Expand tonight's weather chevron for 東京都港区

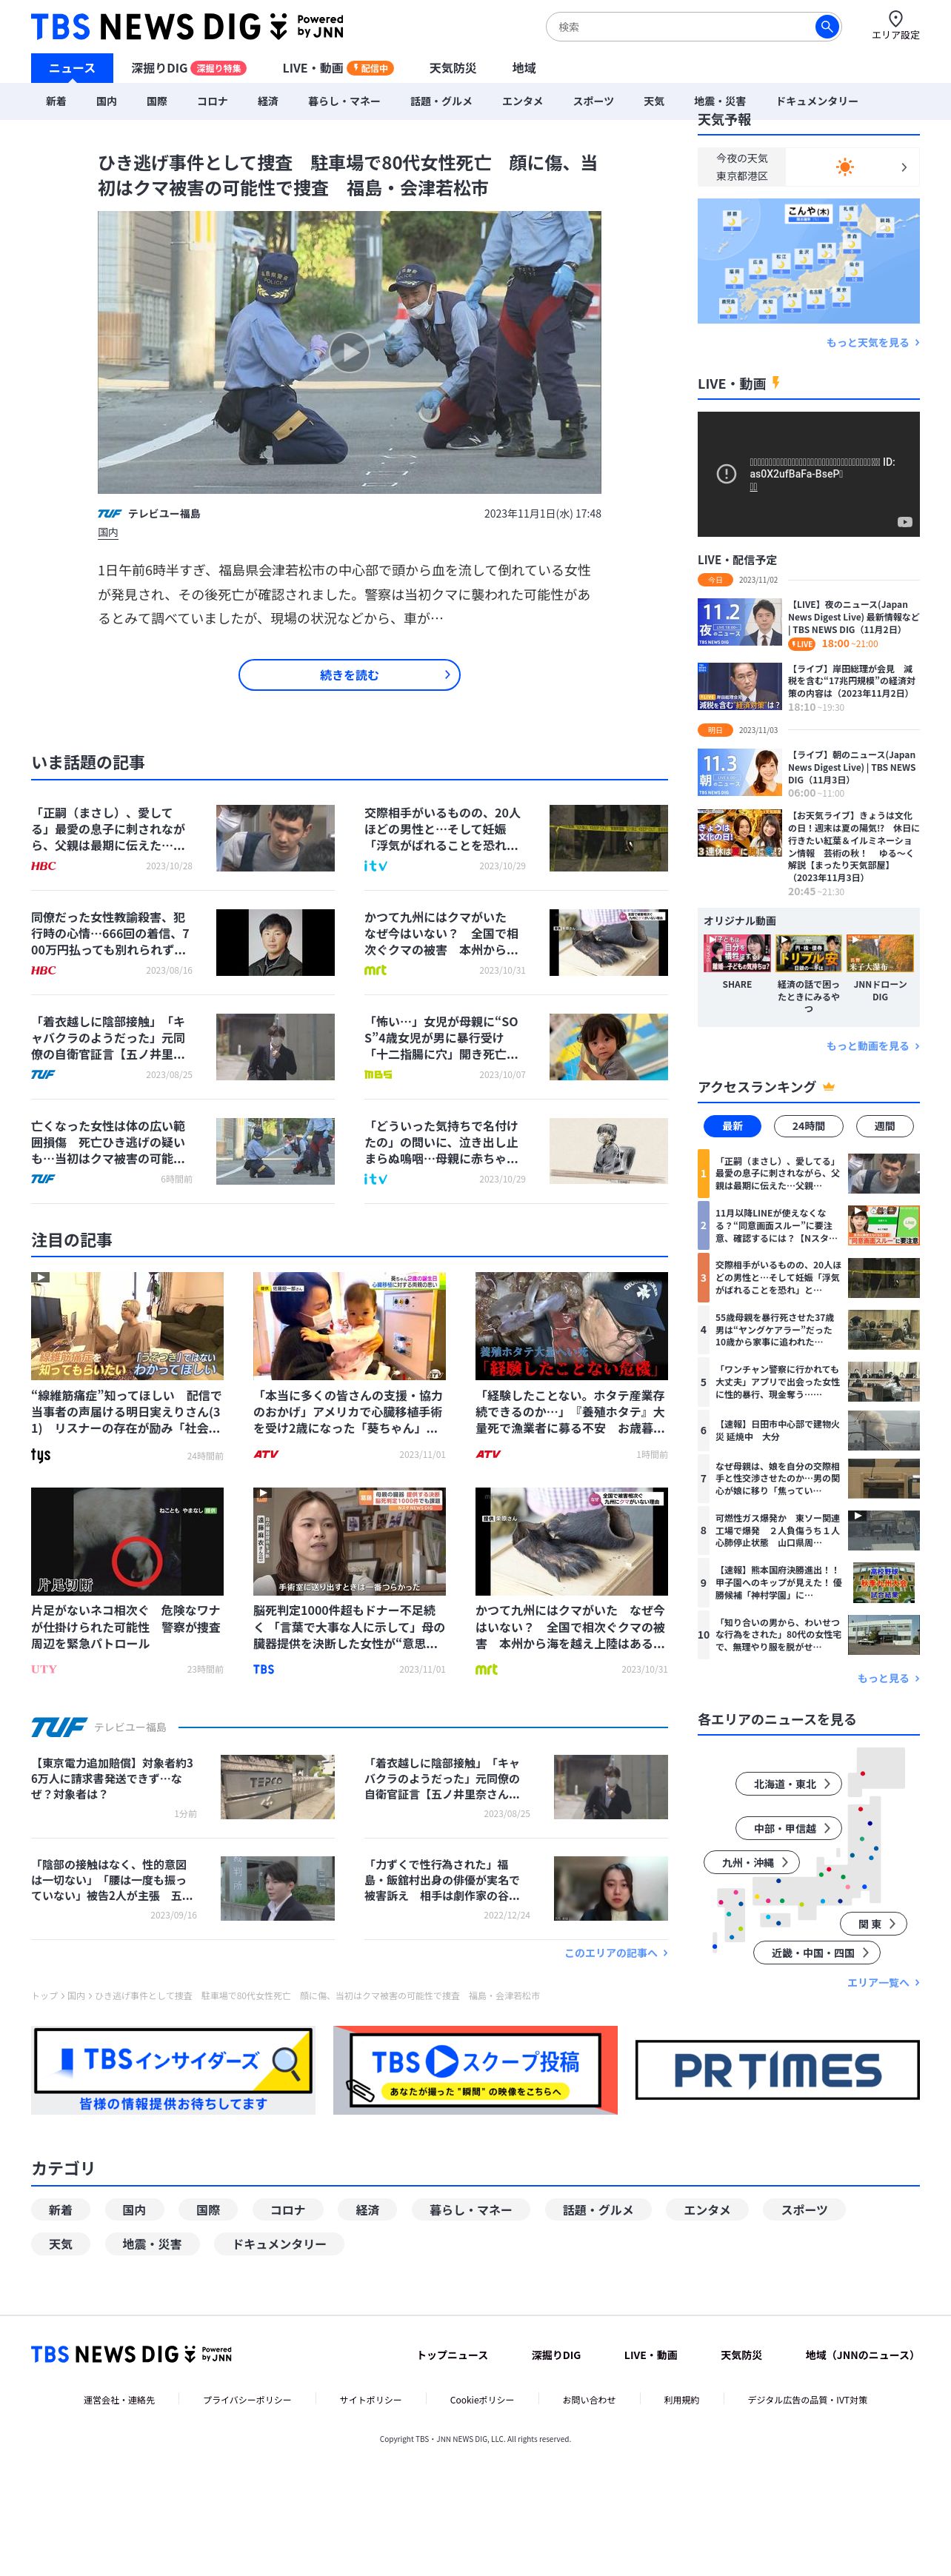[904, 167]
